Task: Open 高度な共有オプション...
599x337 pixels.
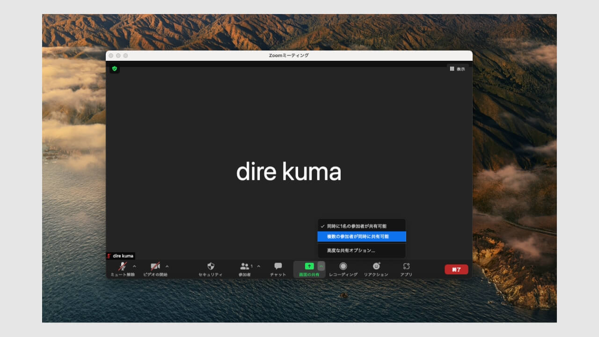Action: click(362, 250)
